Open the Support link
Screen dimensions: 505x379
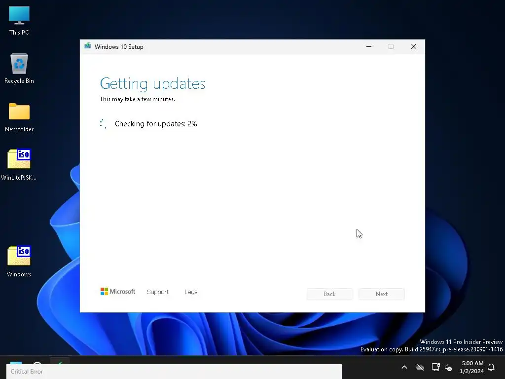tap(158, 292)
